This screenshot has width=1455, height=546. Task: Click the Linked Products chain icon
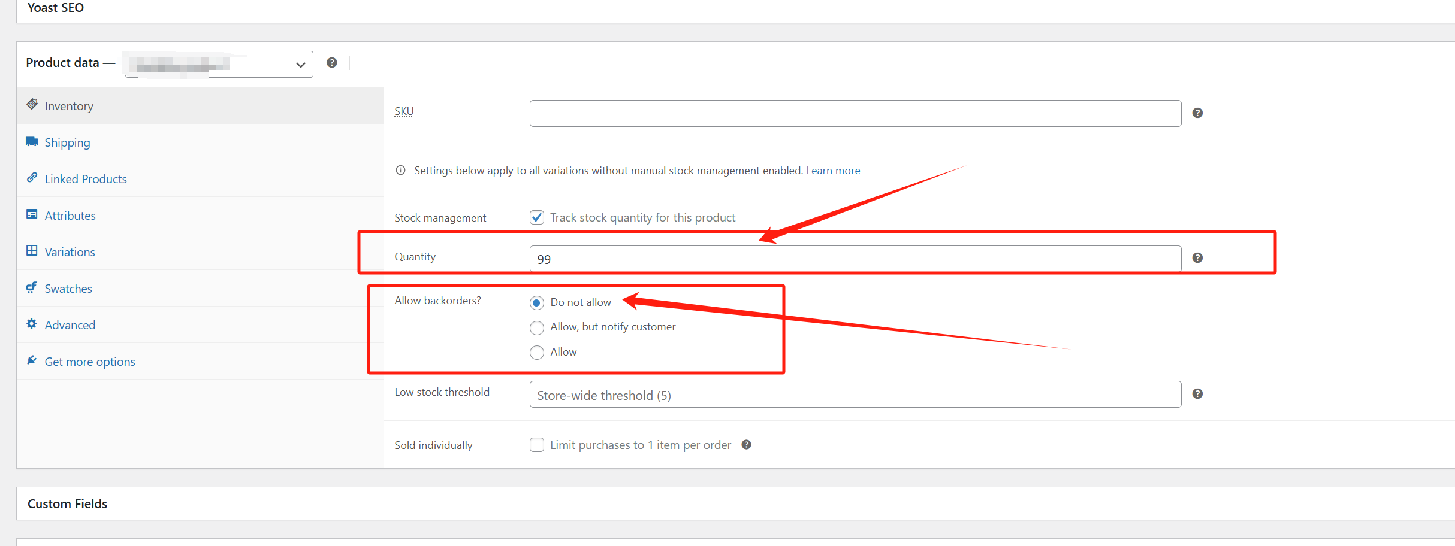[x=32, y=177]
